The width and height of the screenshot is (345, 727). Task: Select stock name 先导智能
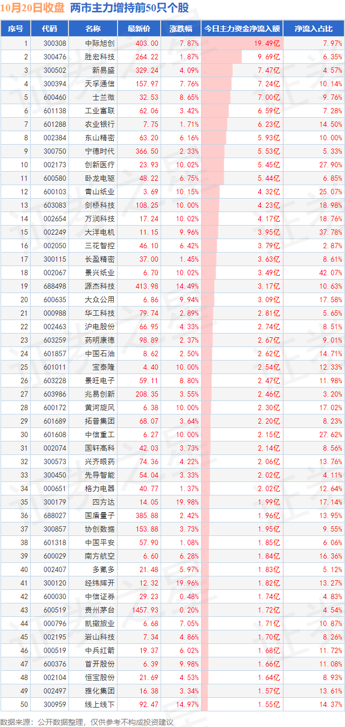click(x=100, y=475)
